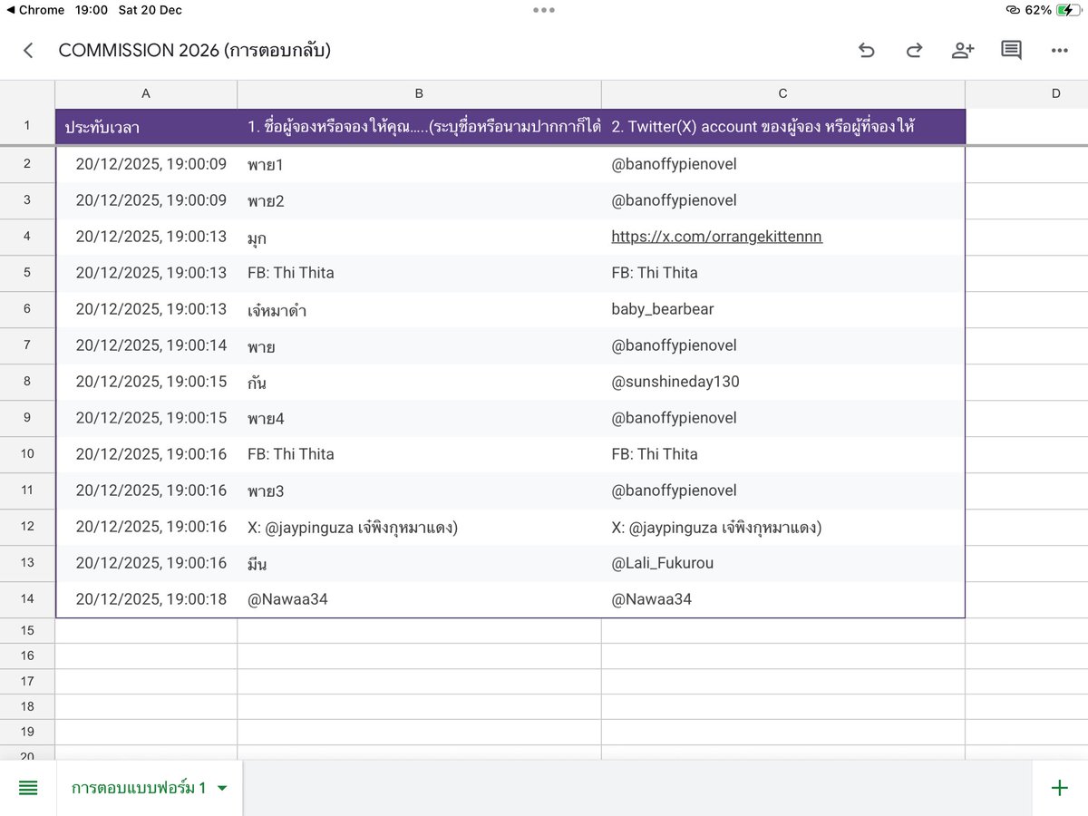Select header cell 1. ชื่อผู้จองหรือจองให้คุณ

[x=419, y=127]
